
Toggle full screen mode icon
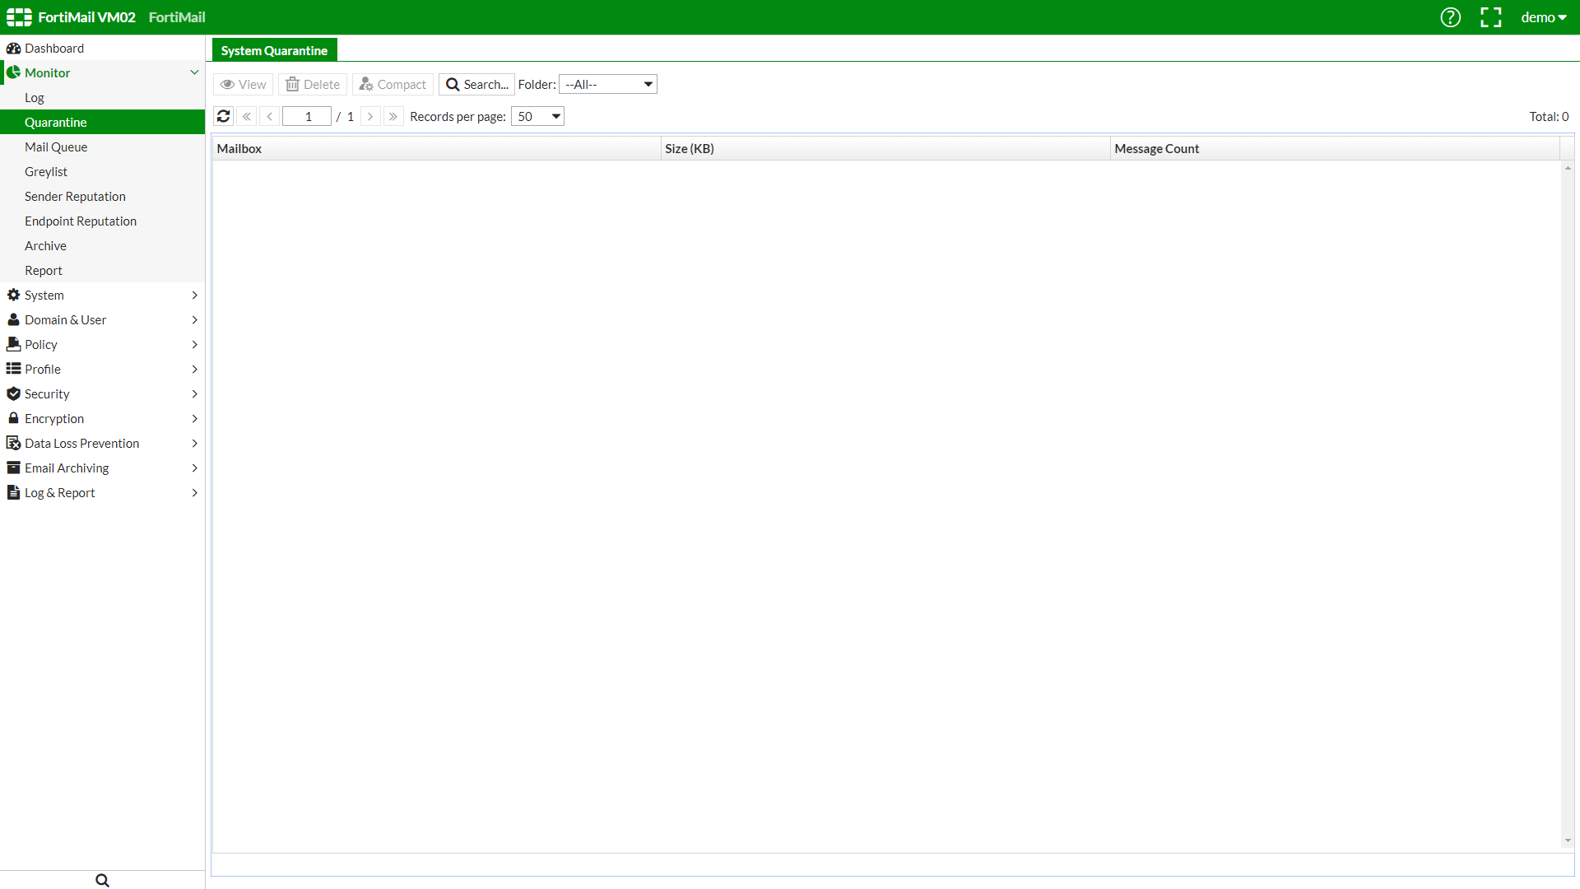click(x=1490, y=17)
